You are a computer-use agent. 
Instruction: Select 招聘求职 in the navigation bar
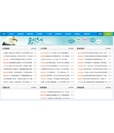coord(30,34)
